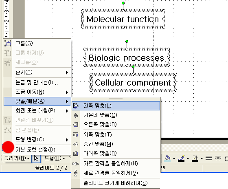Expand the line color dropdown arrow
The width and height of the screenshot is (228, 189).
coord(188,158)
